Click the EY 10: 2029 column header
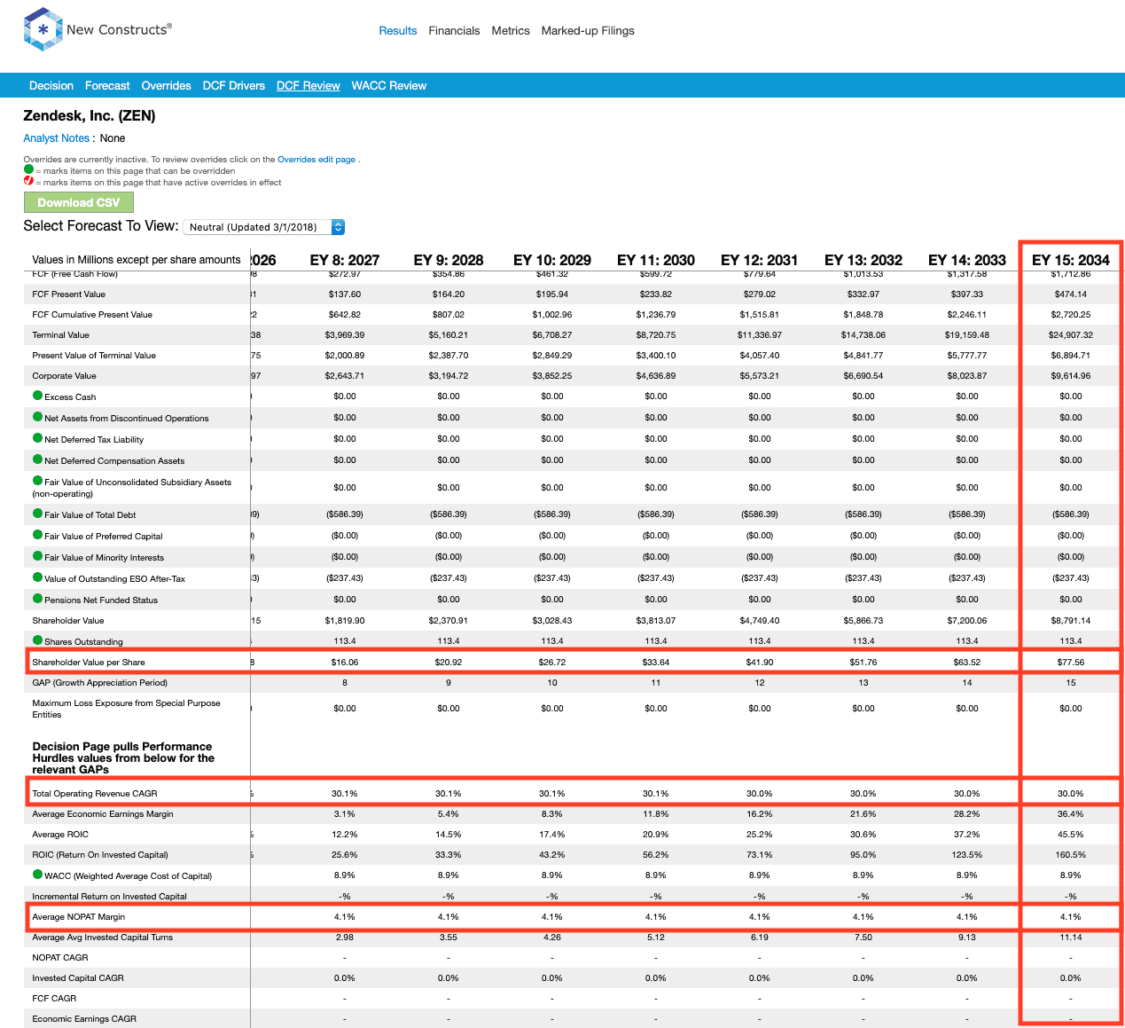The width and height of the screenshot is (1125, 1028). 552,260
